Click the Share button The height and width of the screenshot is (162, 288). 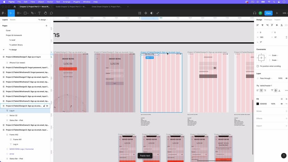[x=268, y=13]
